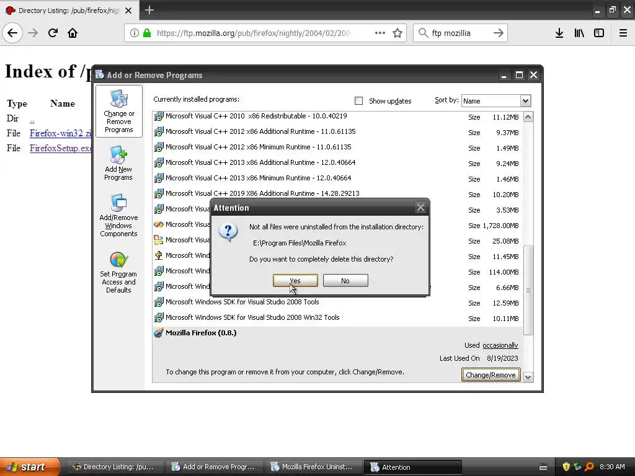Screen dimensions: 635x476
Task: Toggle the Show updates checkbox
Action: [x=358, y=101]
